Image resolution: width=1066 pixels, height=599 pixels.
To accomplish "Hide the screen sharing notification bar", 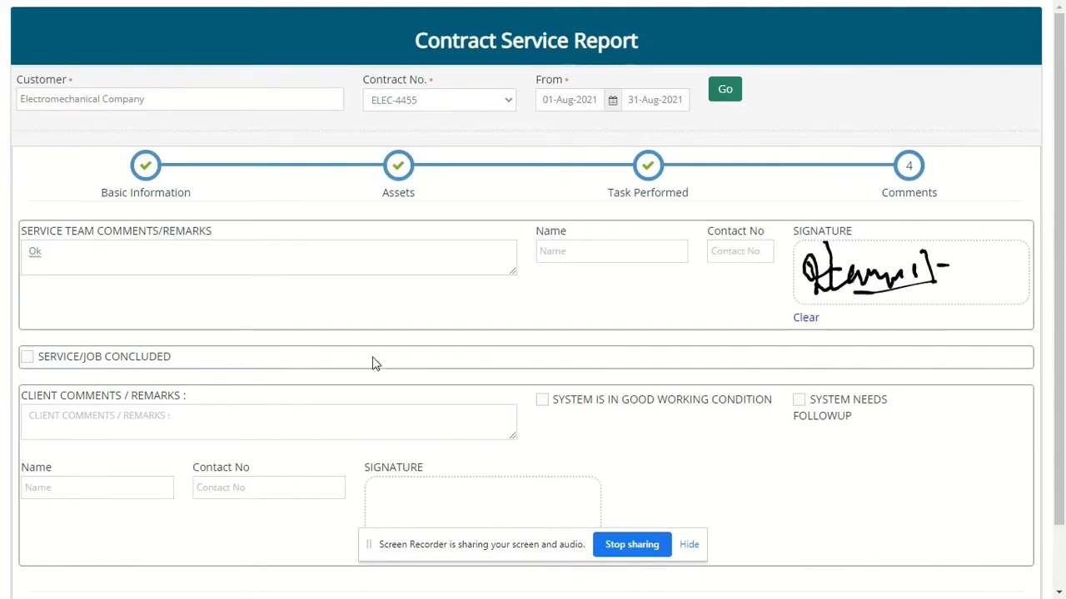I will pos(689,544).
